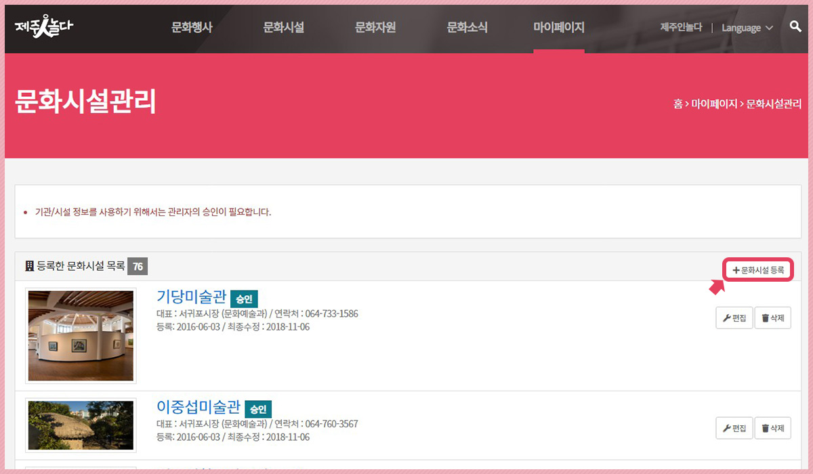Open the 기당미술관 title link

pyautogui.click(x=192, y=297)
